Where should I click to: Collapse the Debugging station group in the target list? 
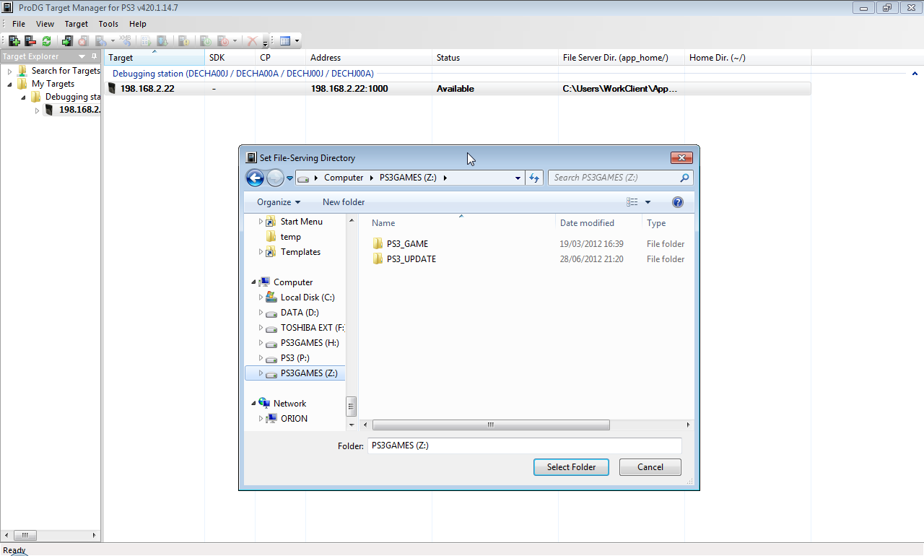[915, 74]
